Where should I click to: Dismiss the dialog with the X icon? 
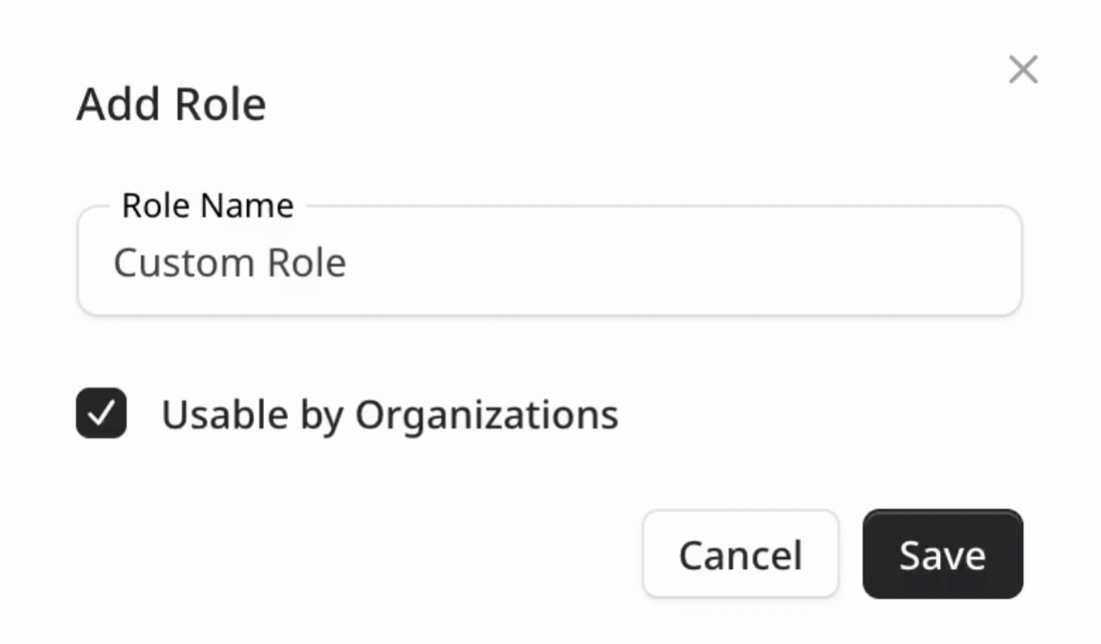pyautogui.click(x=1022, y=70)
